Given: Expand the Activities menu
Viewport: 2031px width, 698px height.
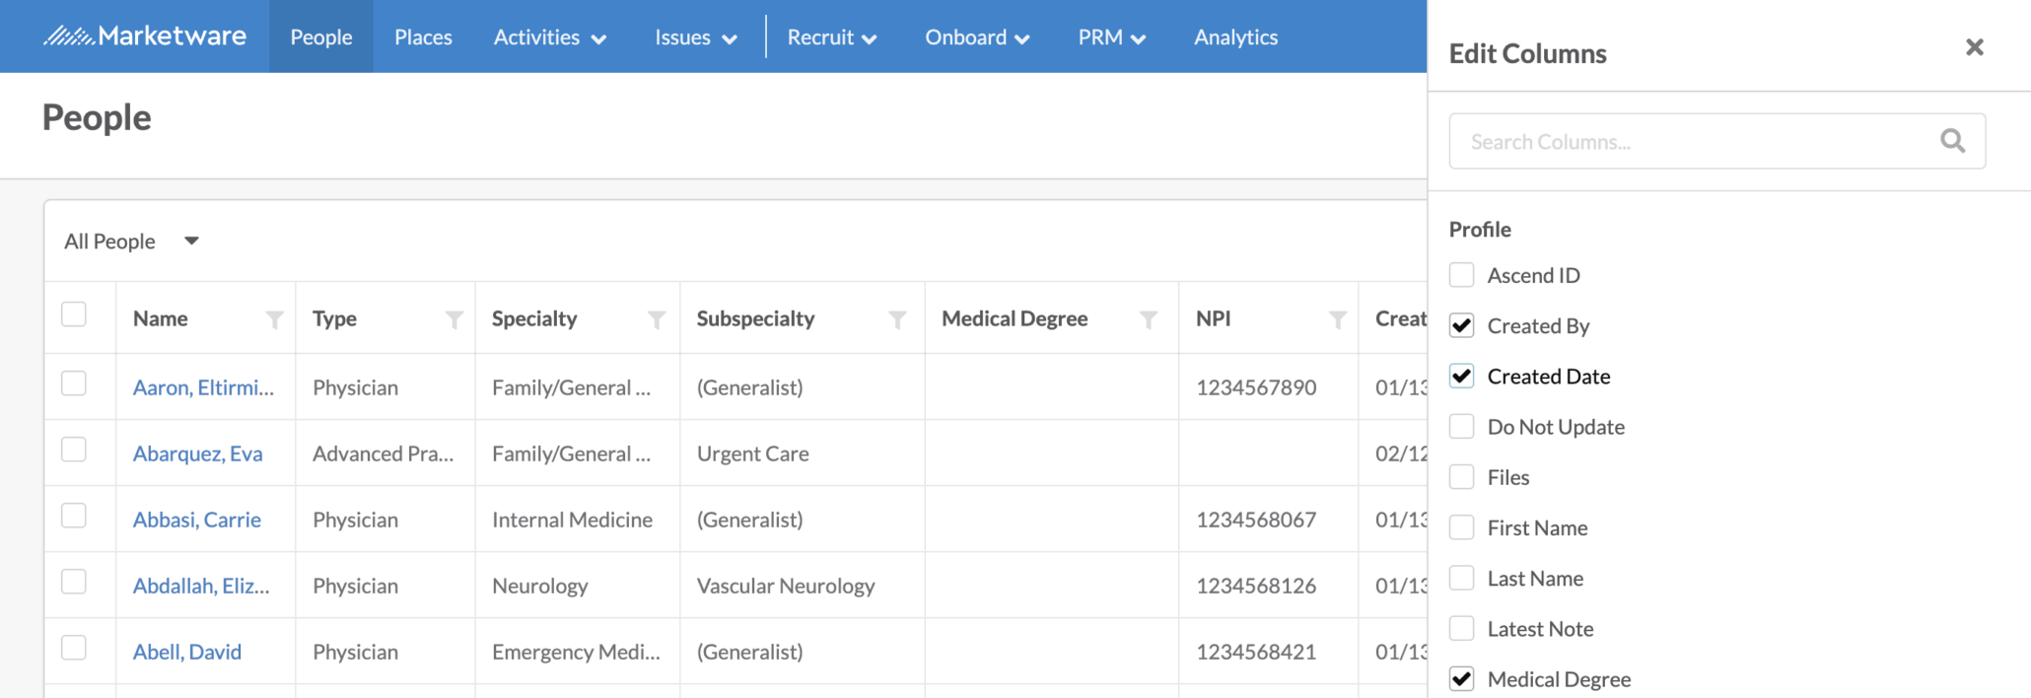Looking at the screenshot, I should click(549, 37).
